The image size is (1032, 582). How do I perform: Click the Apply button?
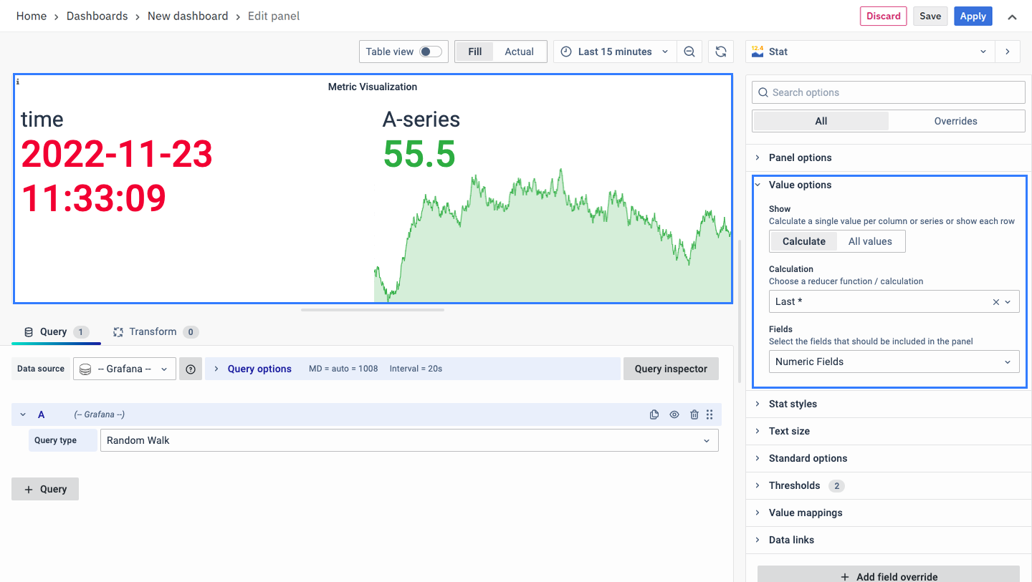[973, 16]
